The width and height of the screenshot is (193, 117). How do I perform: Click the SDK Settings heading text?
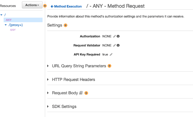click(64, 106)
